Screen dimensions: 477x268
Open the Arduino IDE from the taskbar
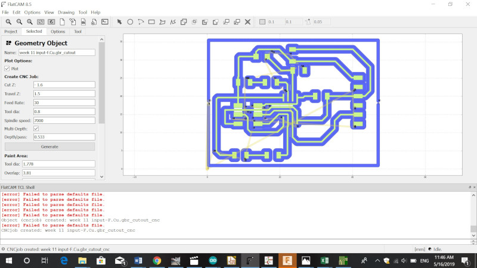click(x=213, y=261)
